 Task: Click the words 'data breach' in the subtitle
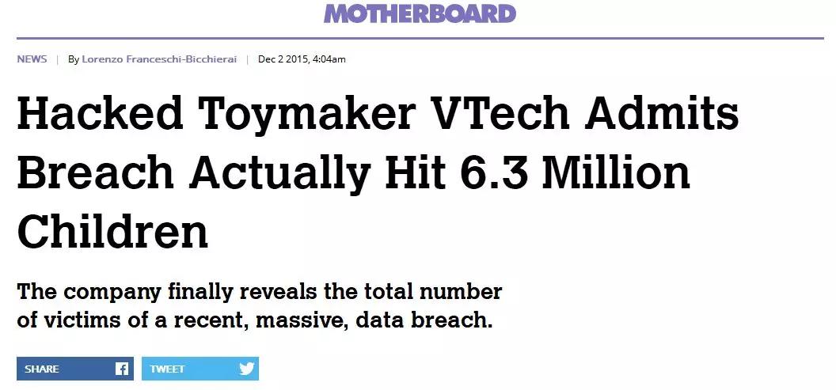(423, 320)
